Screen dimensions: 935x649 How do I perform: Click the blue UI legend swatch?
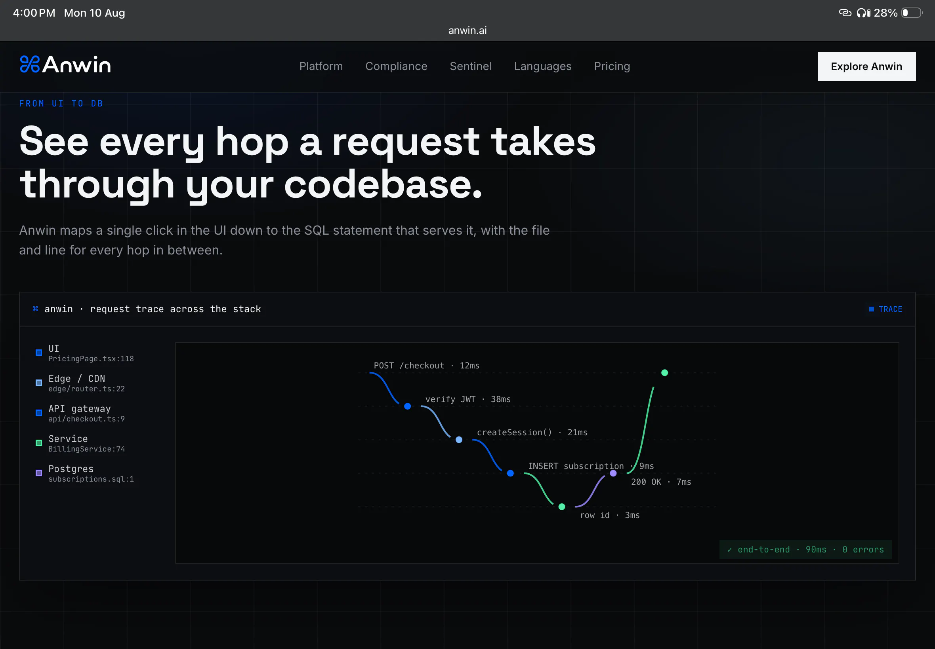[x=39, y=353]
